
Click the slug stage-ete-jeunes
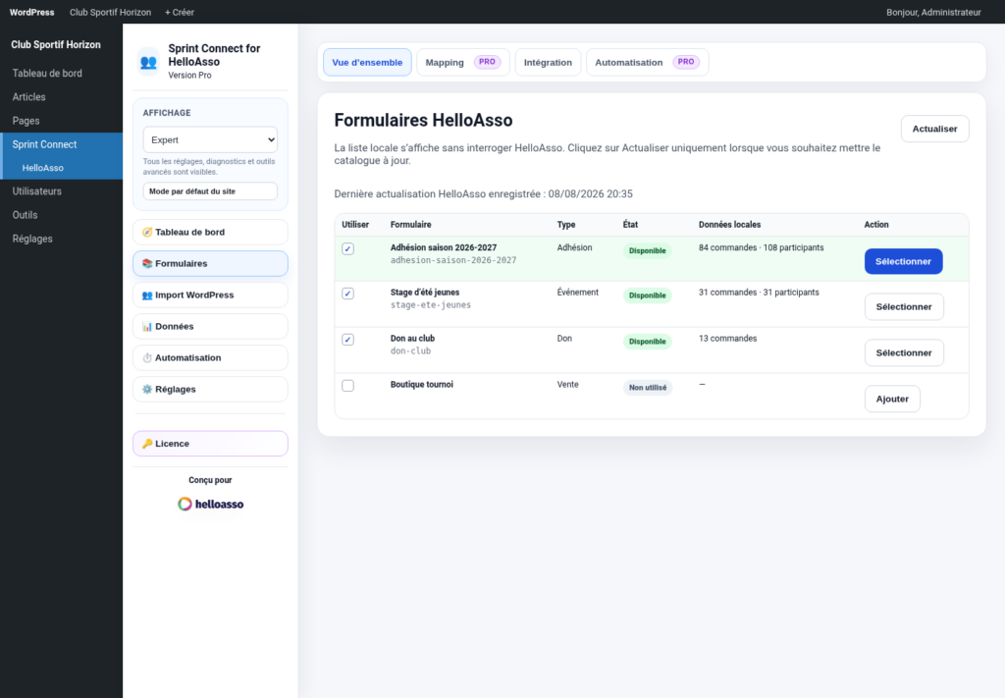pyautogui.click(x=431, y=305)
